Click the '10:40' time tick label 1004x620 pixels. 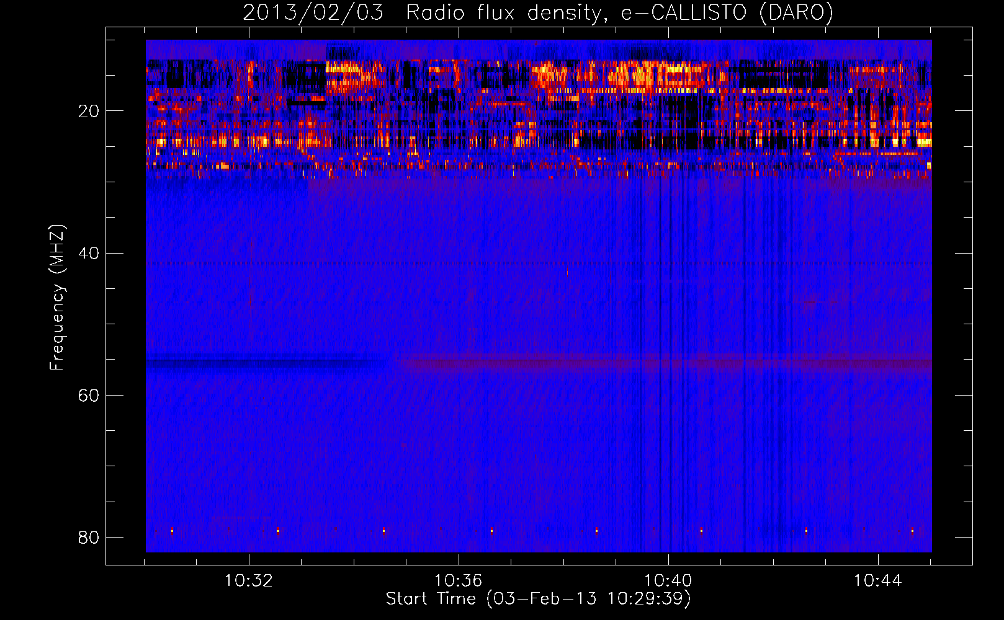[668, 581]
